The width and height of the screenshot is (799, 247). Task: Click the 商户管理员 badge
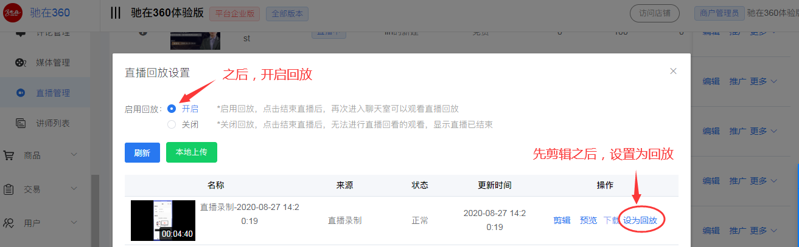719,12
